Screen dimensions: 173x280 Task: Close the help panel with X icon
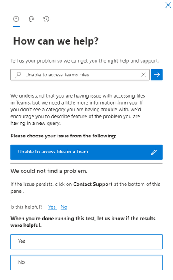[x=168, y=5]
